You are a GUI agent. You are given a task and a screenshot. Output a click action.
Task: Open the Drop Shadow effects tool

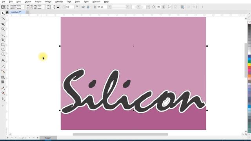(x=3, y=77)
